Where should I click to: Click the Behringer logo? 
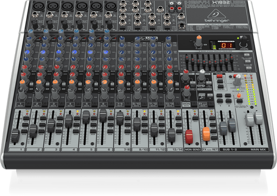coord(217,16)
